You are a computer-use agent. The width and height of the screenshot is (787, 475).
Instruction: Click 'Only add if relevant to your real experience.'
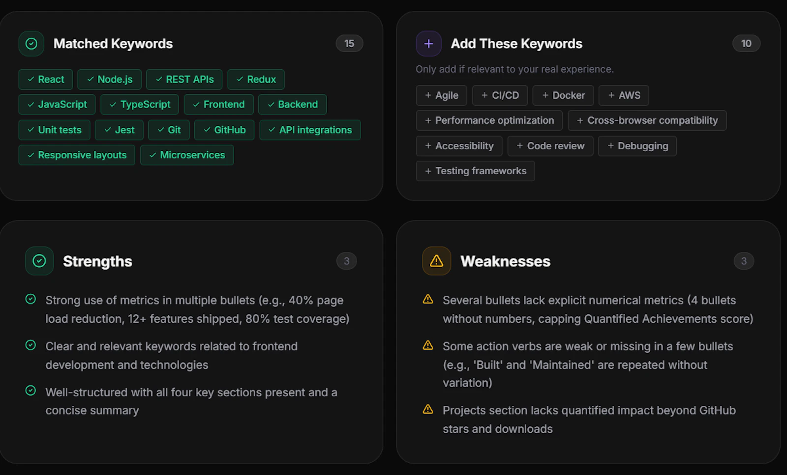point(515,69)
